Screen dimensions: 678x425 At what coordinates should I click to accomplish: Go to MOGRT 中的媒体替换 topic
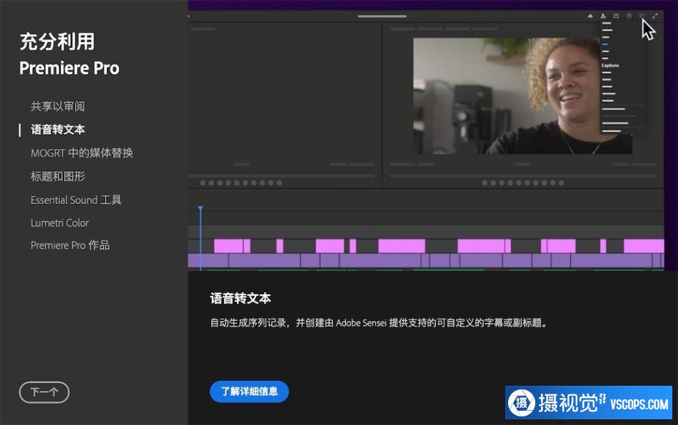click(x=82, y=153)
